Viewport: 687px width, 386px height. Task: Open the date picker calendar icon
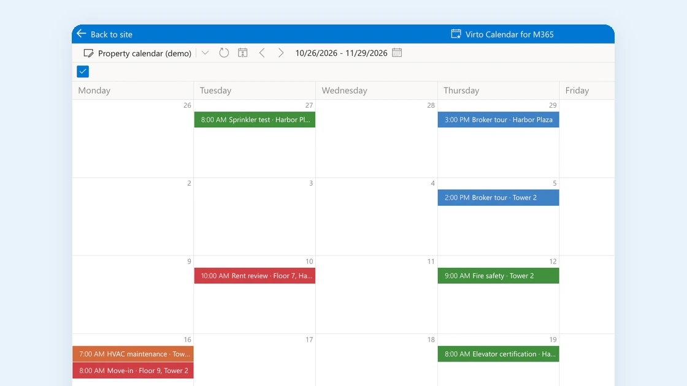pyautogui.click(x=397, y=53)
